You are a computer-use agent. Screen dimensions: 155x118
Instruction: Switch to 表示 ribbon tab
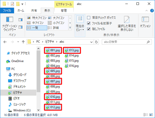pos(47,11)
